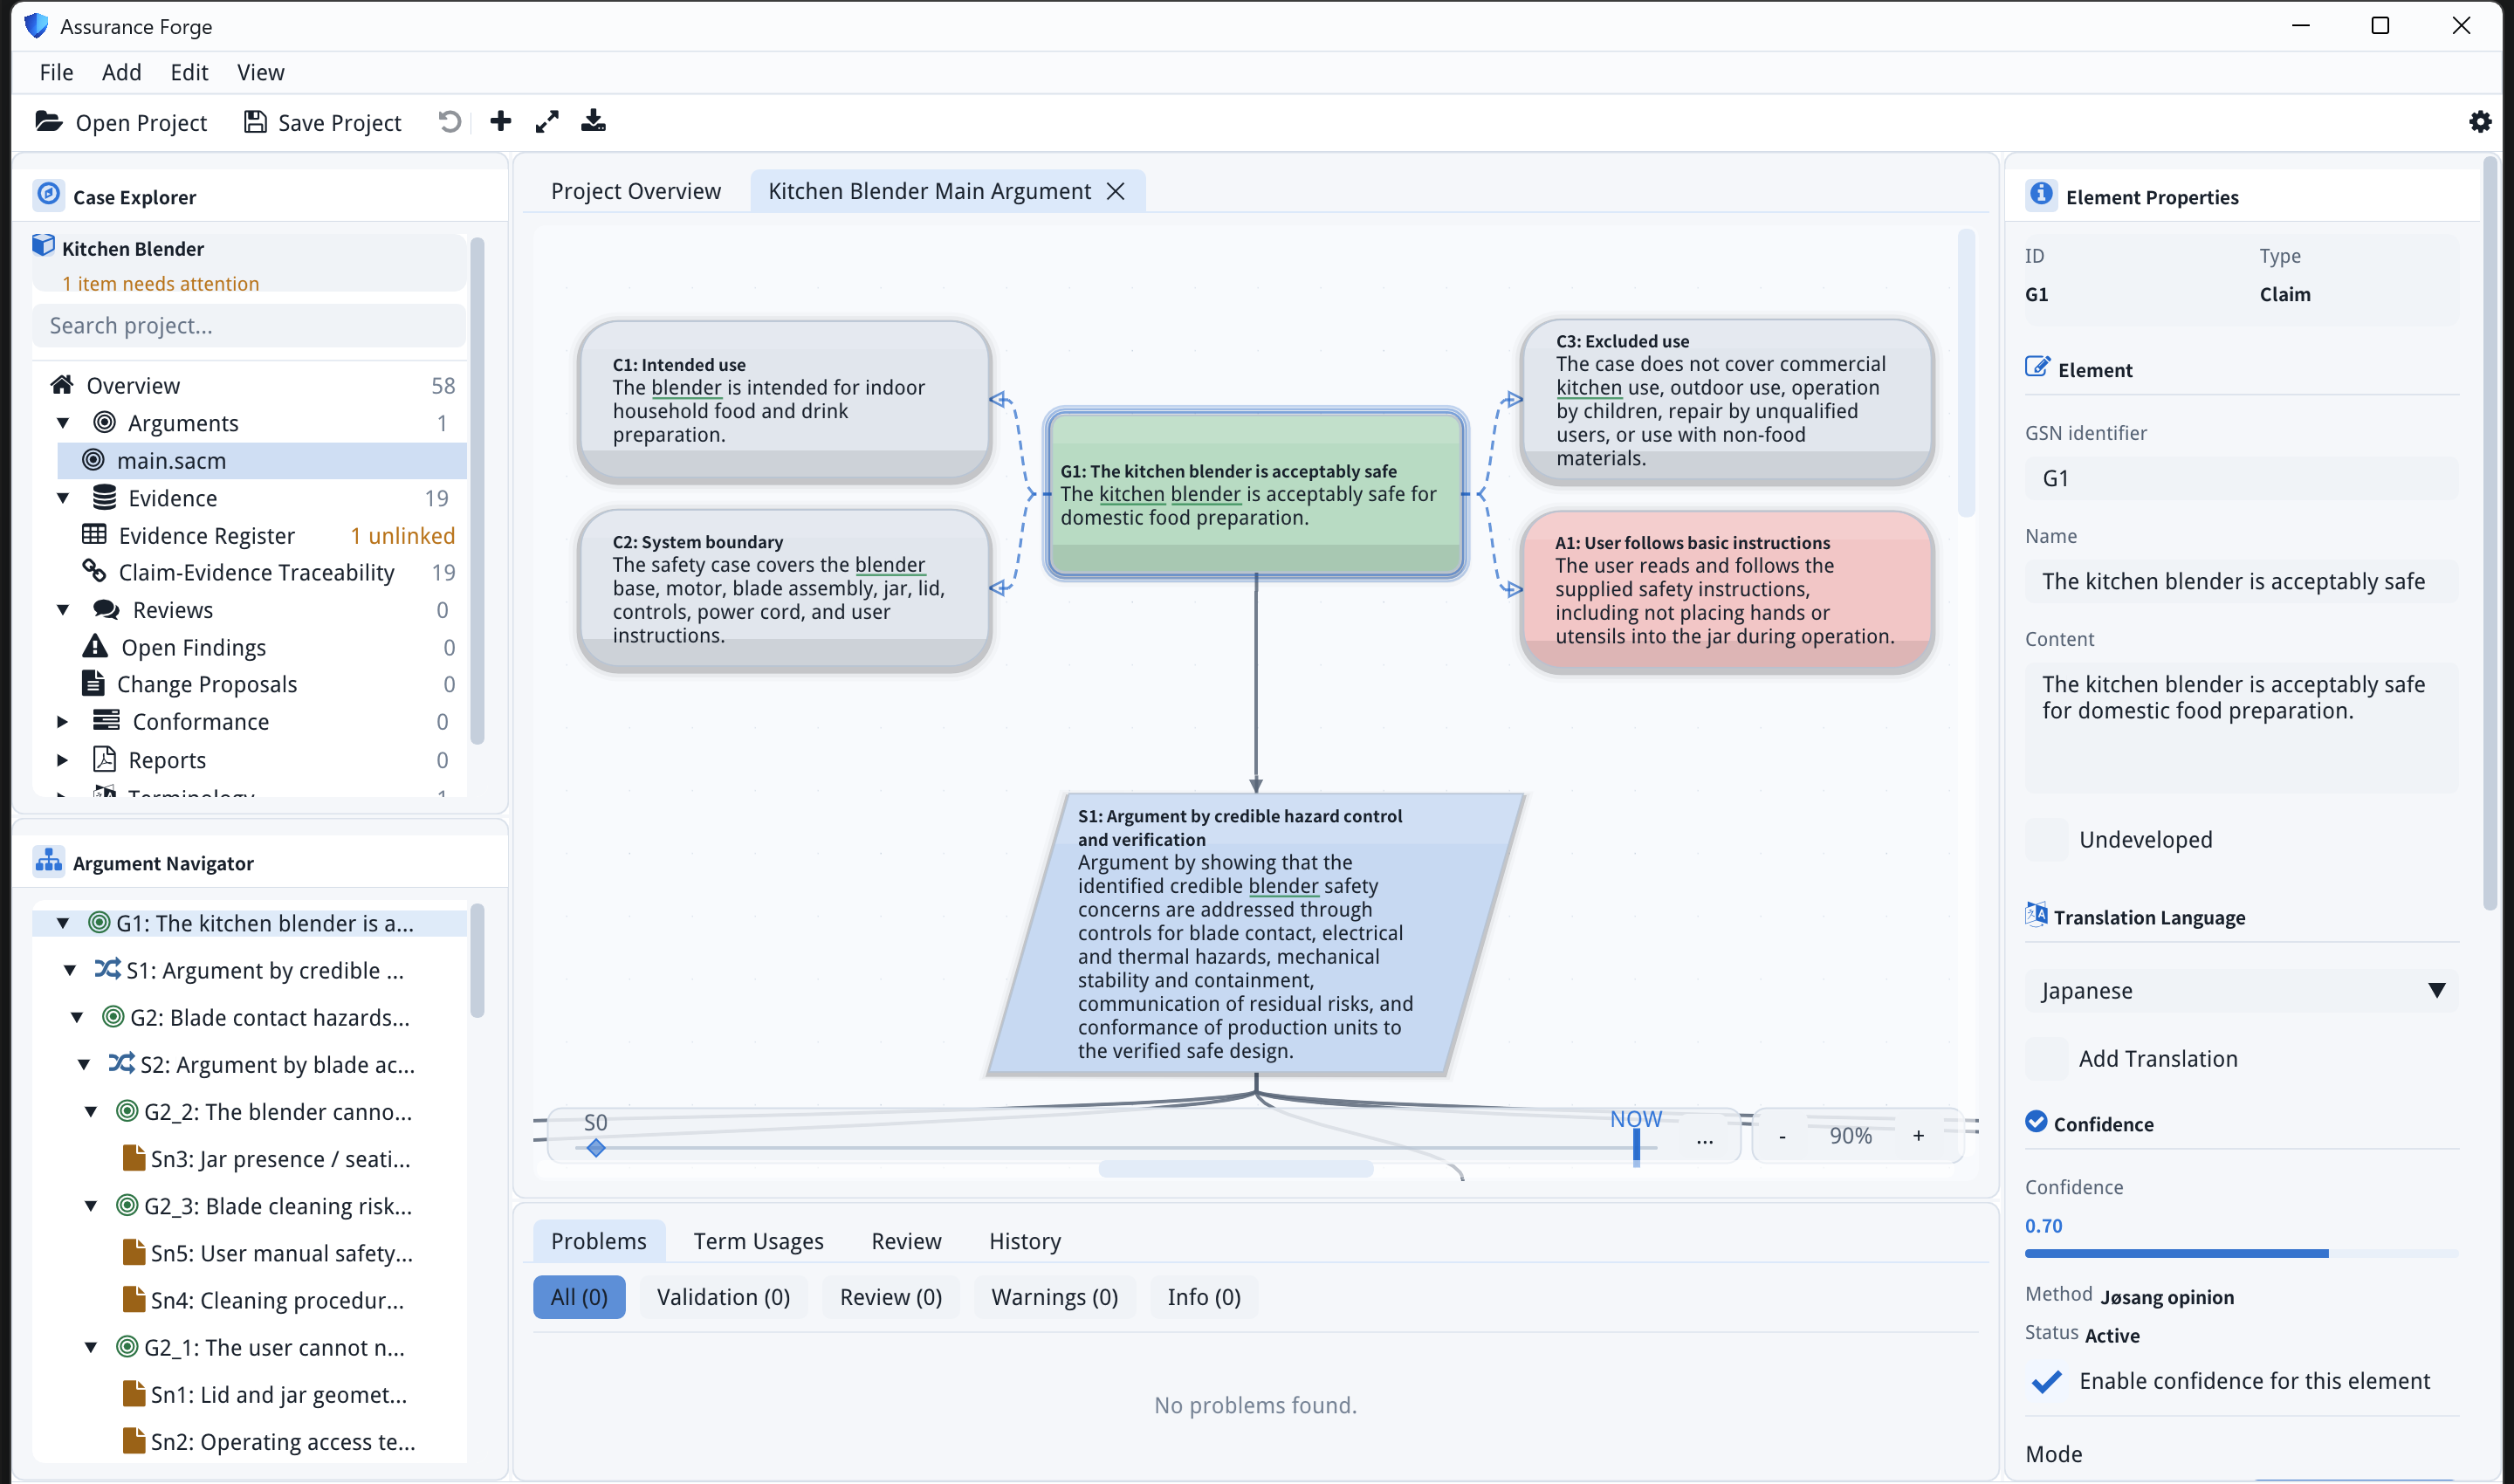This screenshot has width=2514, height=1484.
Task: Filter problems by Validation (0)
Action: (723, 1297)
